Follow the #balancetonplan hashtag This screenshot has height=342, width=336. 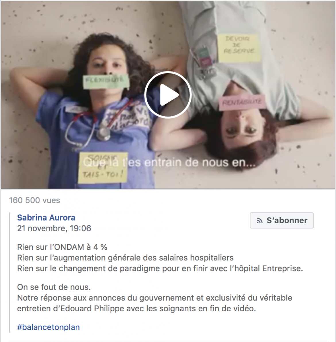pos(48,327)
